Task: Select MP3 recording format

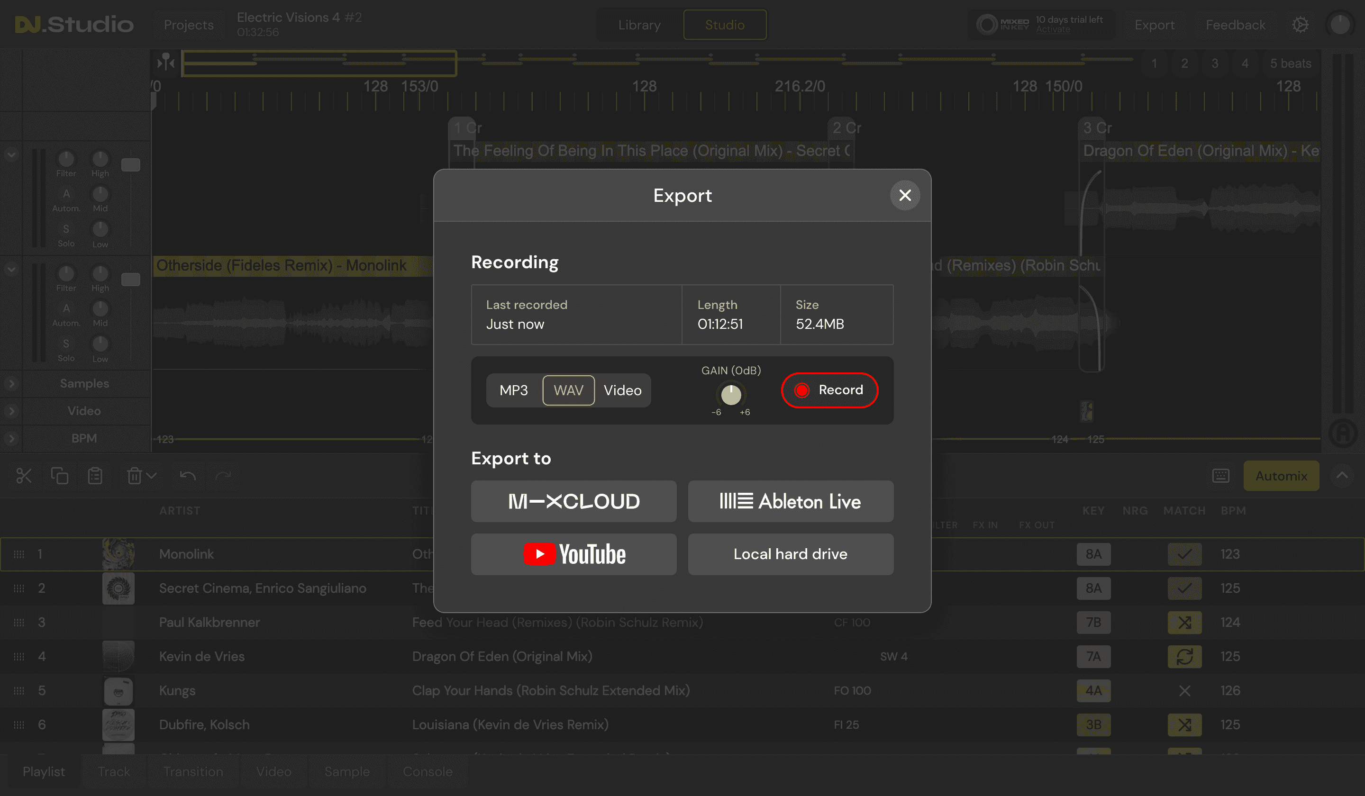Action: (513, 390)
